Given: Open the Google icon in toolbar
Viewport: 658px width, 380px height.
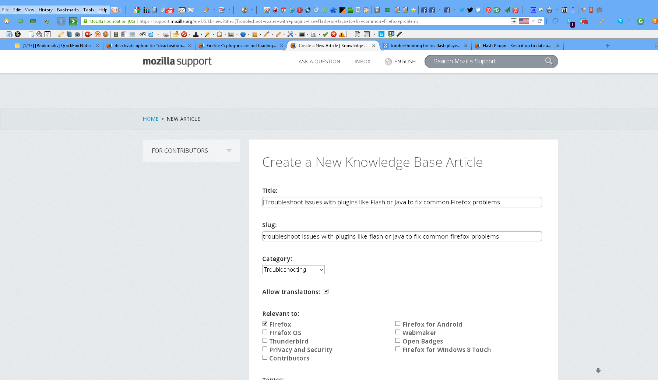Looking at the screenshot, I should (137, 10).
